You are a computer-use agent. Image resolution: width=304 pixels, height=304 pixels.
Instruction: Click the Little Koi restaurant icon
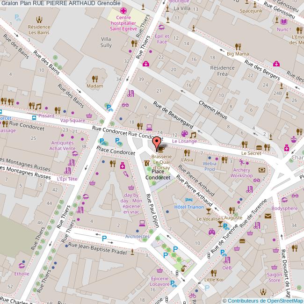tap(214, 272)
